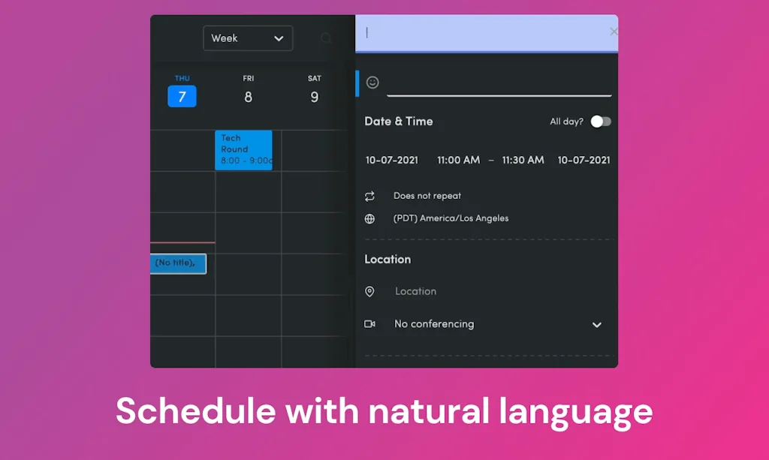Select the end date 10-07-2021
This screenshot has height=460, width=769.
584,160
